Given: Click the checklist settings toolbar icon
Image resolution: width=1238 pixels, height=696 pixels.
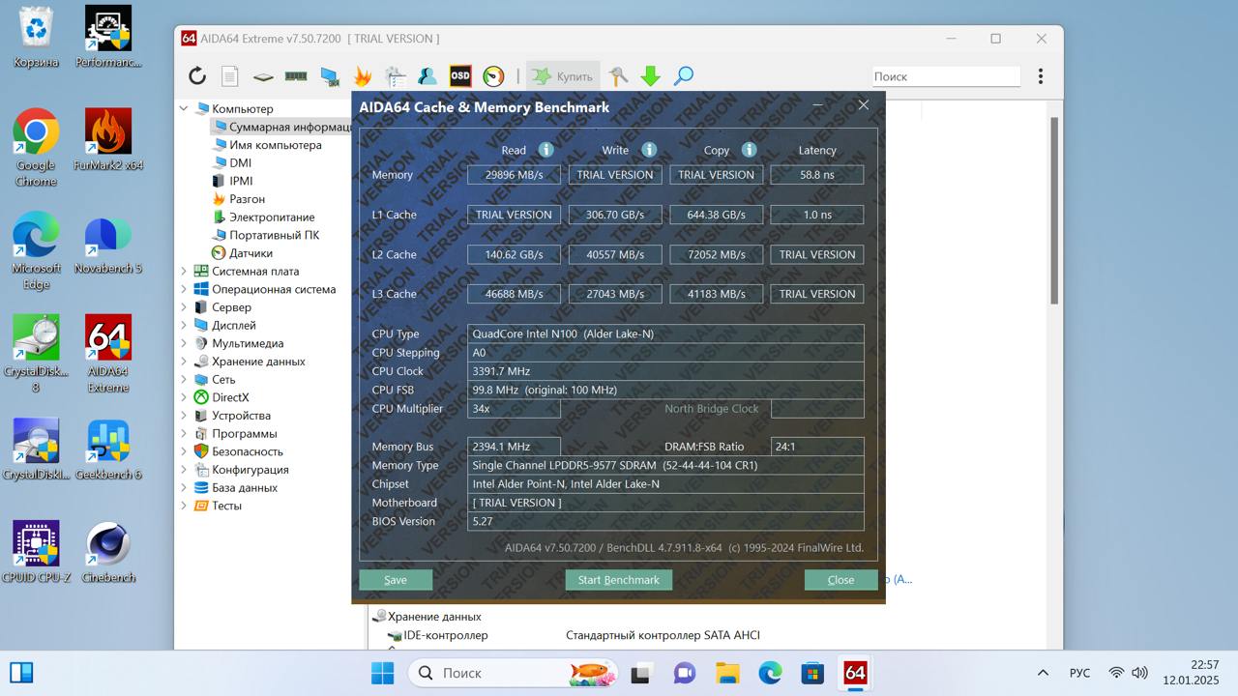Looking at the screenshot, I should [x=395, y=76].
